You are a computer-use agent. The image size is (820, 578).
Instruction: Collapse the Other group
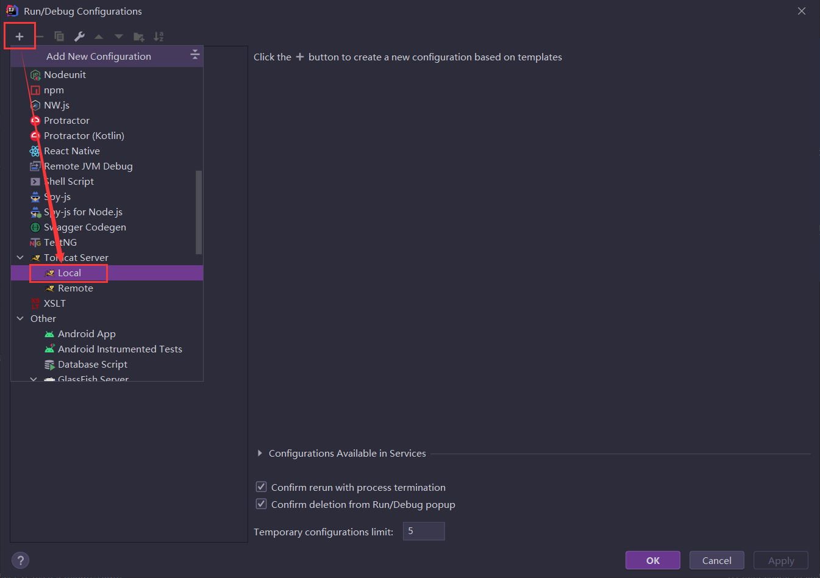pos(20,319)
